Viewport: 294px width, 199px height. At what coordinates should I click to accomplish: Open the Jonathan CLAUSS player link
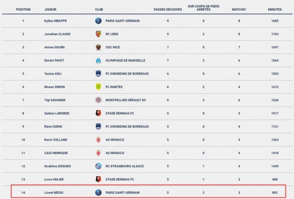coord(57,34)
